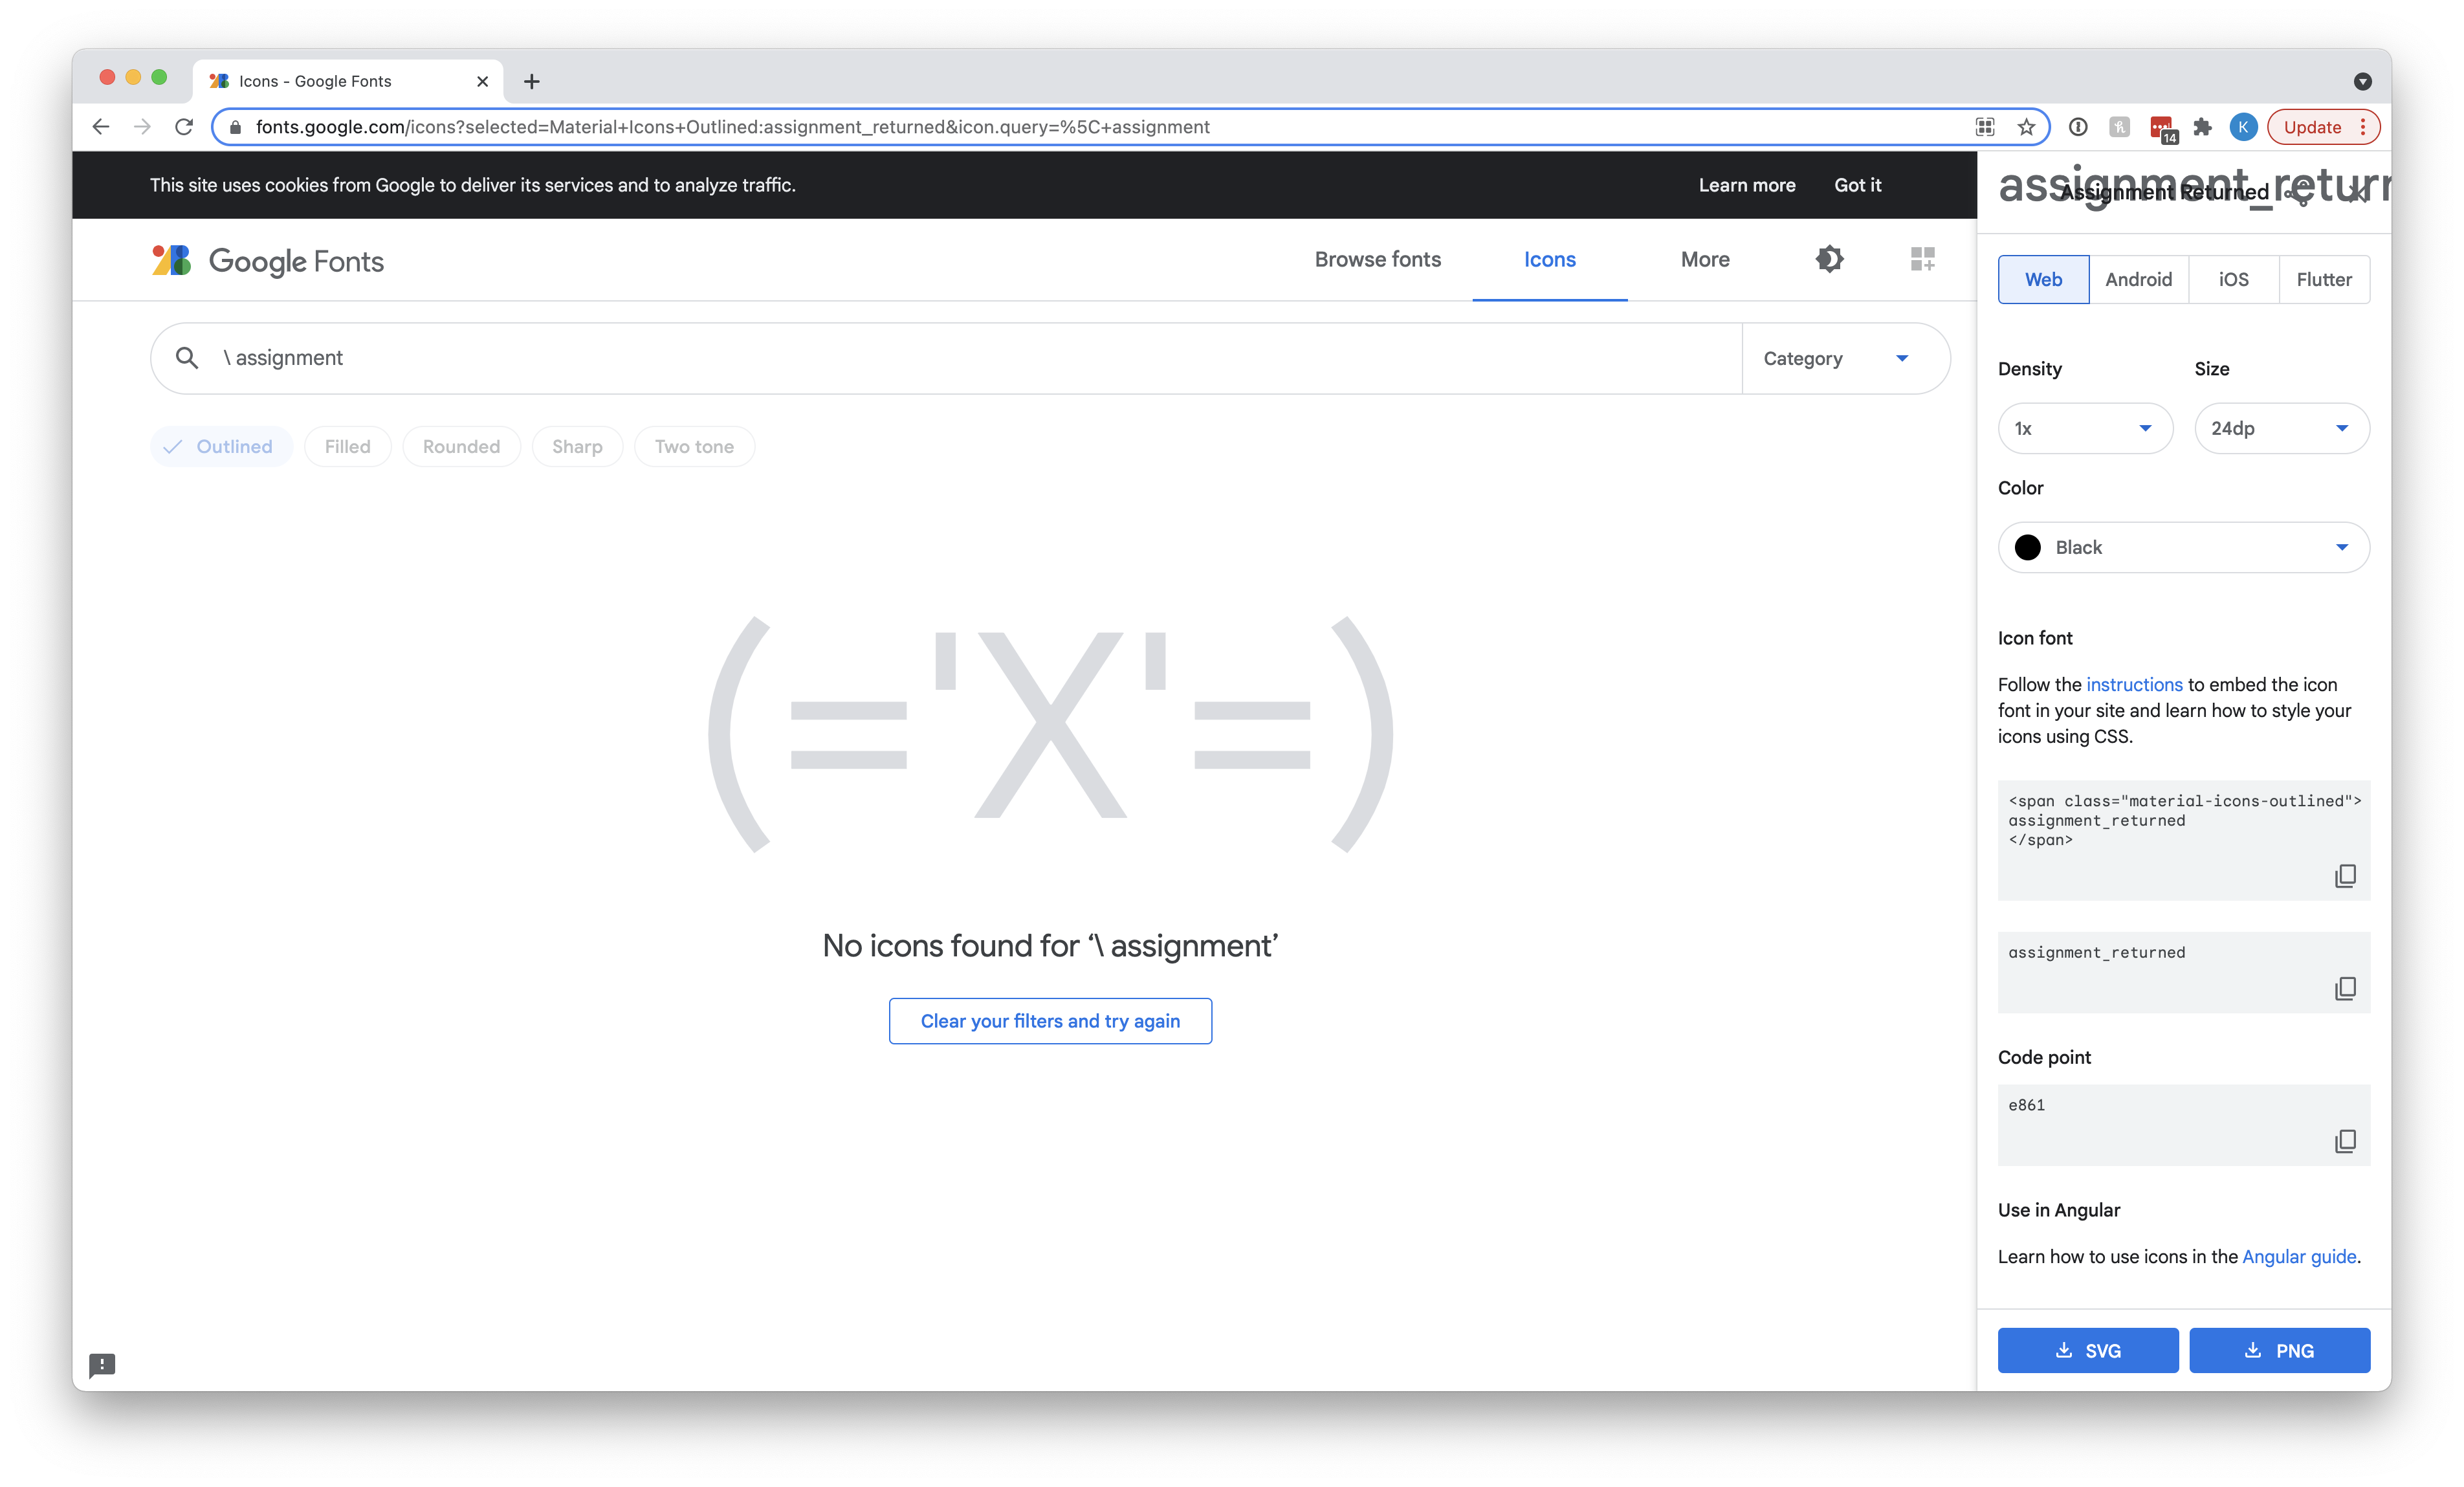
Task: Disable the Outlined style filter
Action: point(221,446)
